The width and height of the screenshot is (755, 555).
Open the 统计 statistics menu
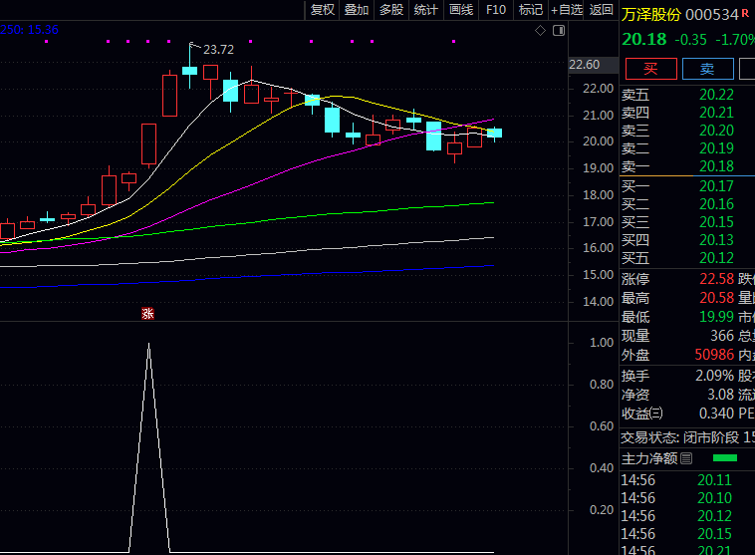click(x=425, y=10)
